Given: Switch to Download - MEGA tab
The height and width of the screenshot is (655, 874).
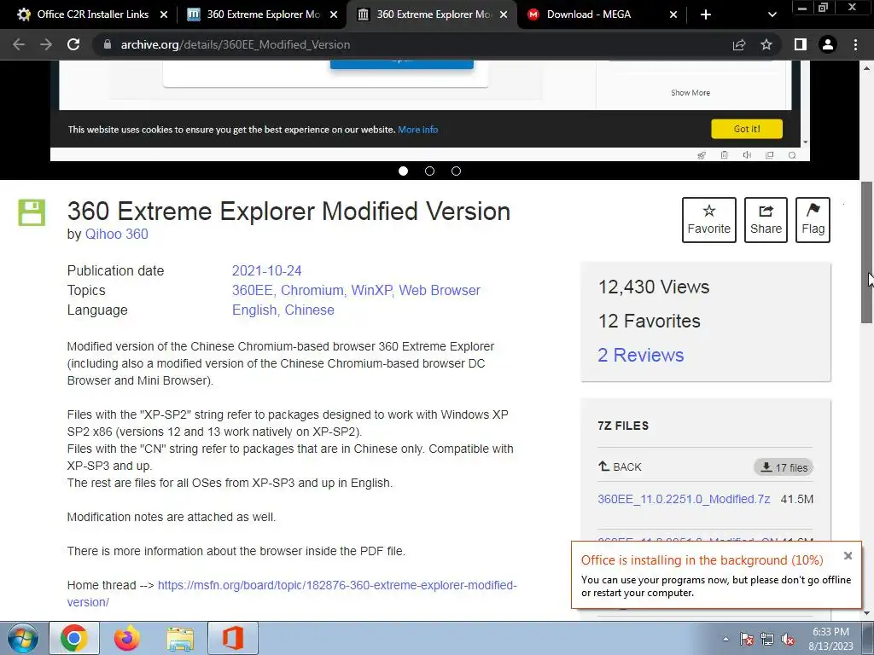Looking at the screenshot, I should [x=602, y=14].
